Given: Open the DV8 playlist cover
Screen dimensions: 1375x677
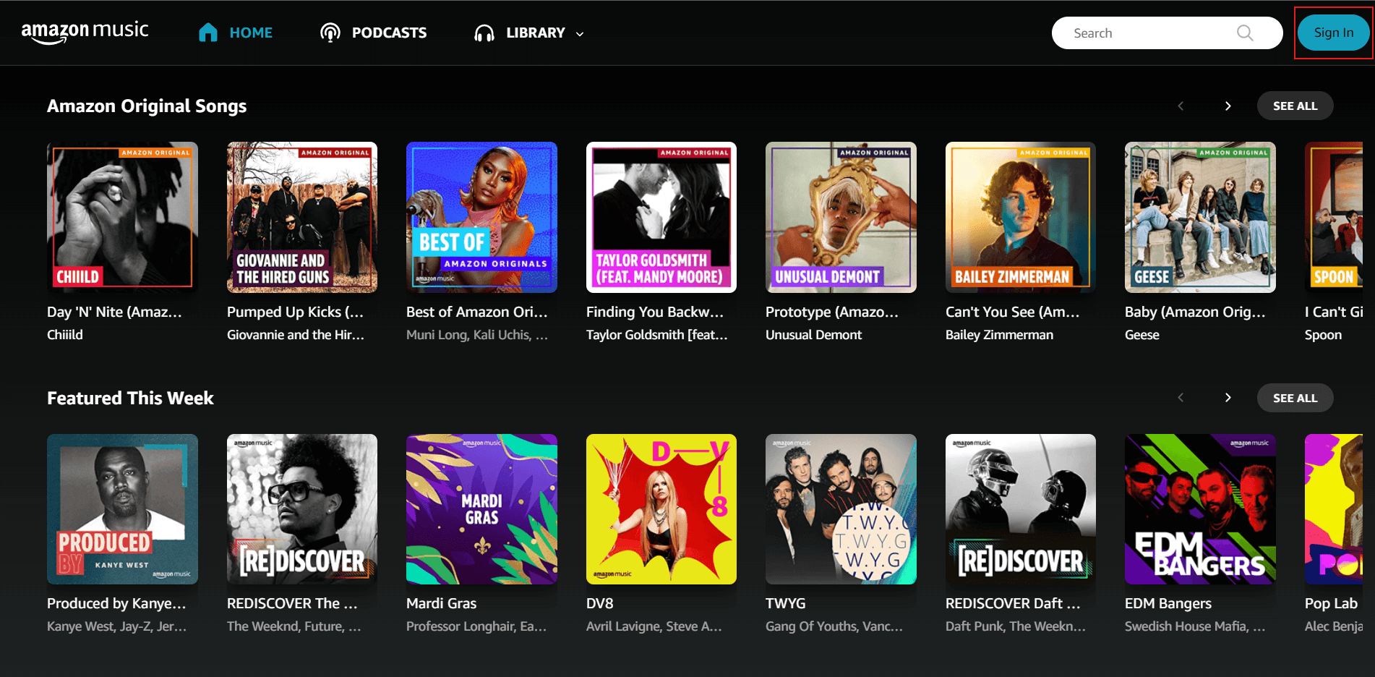Looking at the screenshot, I should pos(661,509).
